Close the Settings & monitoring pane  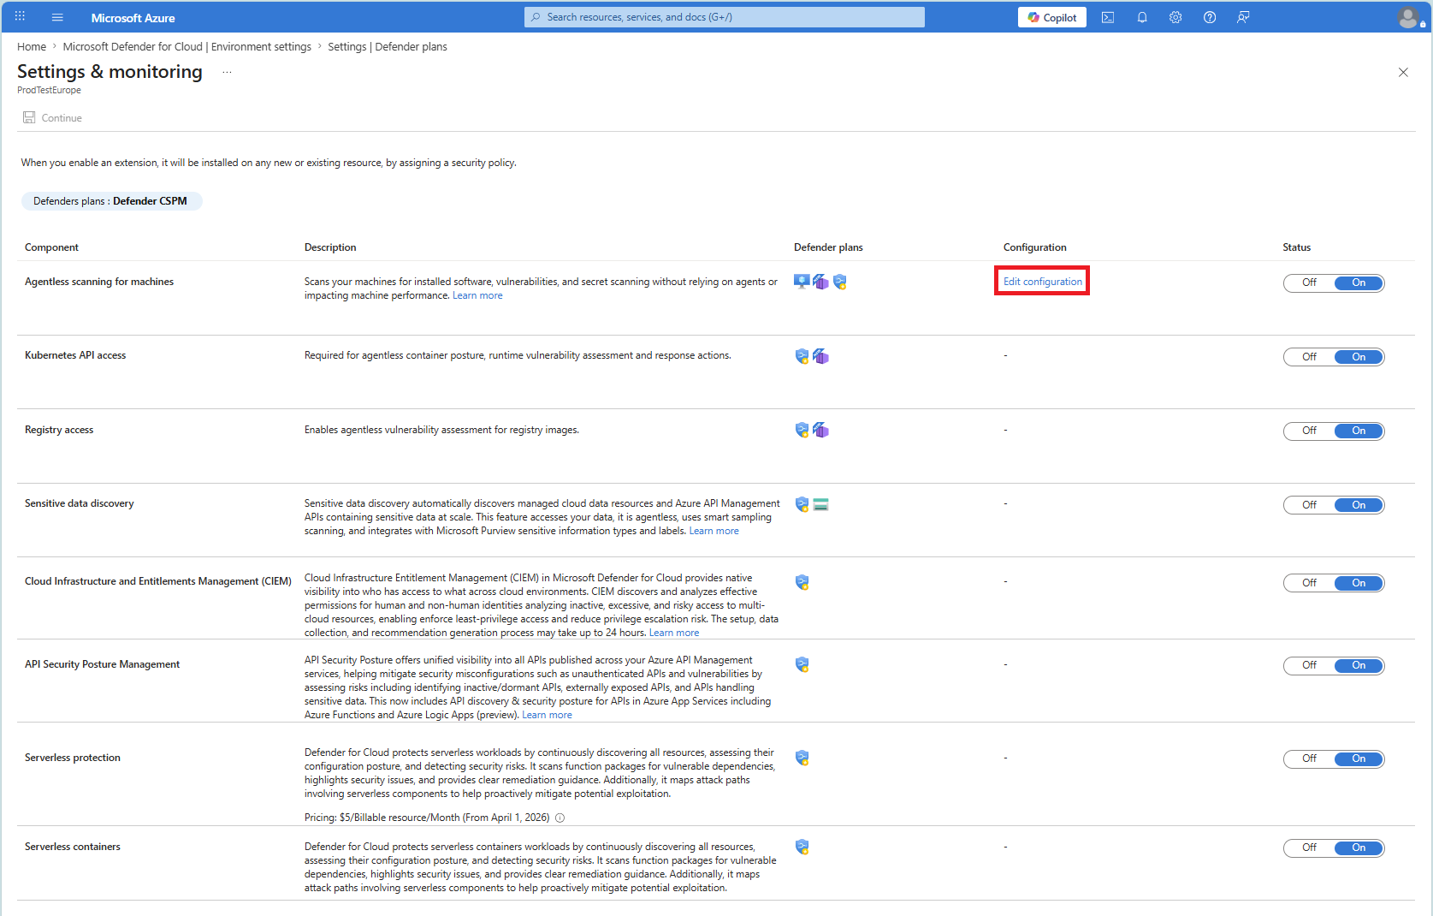click(1403, 73)
